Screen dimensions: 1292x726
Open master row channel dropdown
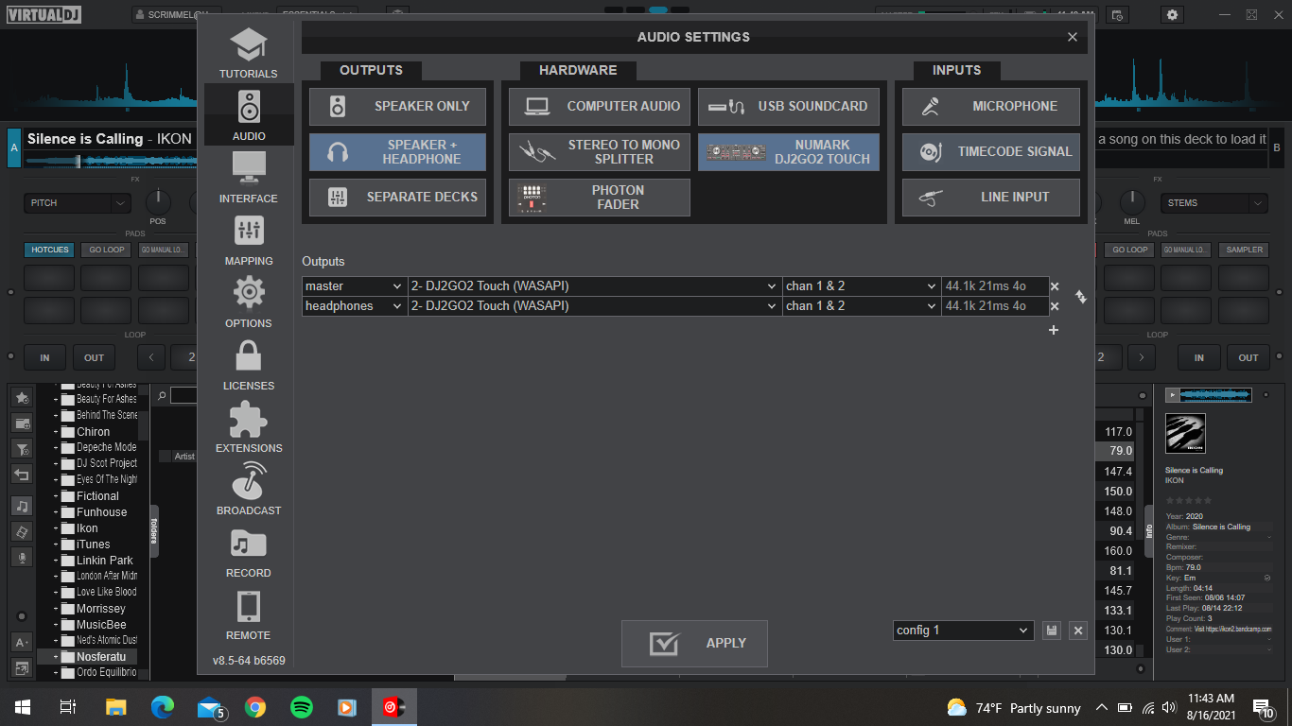(862, 285)
